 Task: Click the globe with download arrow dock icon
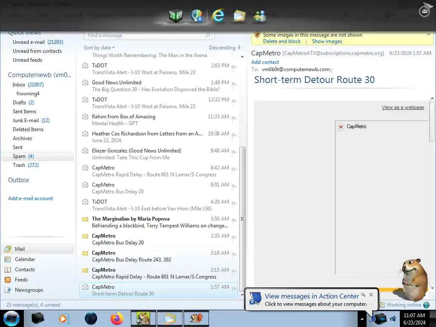197,16
